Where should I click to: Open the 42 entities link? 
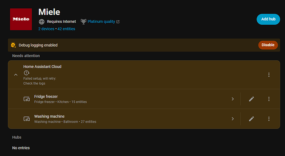(66, 29)
